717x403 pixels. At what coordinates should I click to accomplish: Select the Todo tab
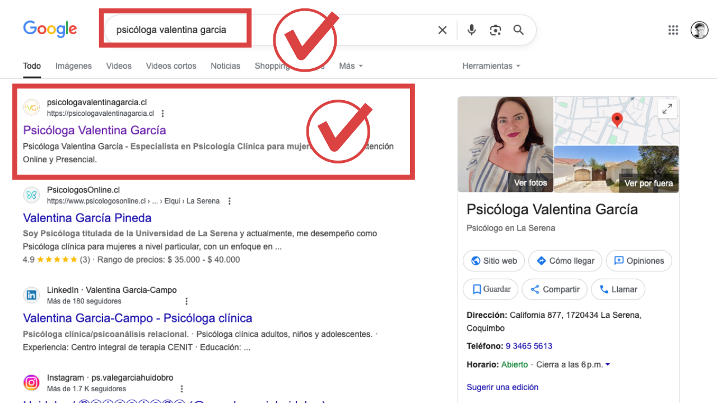point(32,66)
